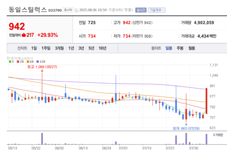The image size is (227, 155).
Task: Click the 1,131 price axis label
Action: pyautogui.click(x=214, y=65)
